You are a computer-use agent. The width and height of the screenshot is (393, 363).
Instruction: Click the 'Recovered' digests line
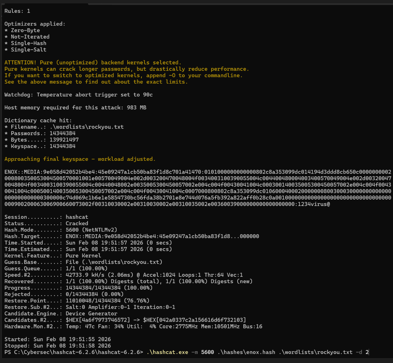pyautogui.click(x=129, y=281)
